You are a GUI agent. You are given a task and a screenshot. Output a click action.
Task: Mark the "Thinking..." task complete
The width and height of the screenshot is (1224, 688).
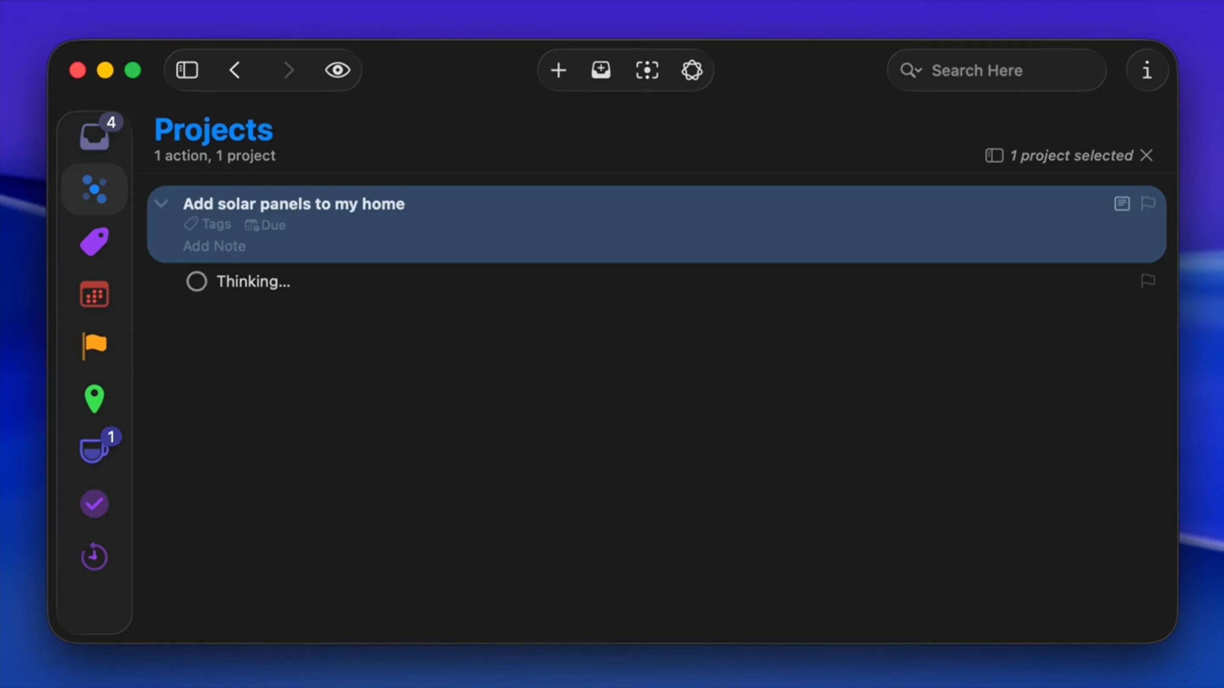click(196, 281)
